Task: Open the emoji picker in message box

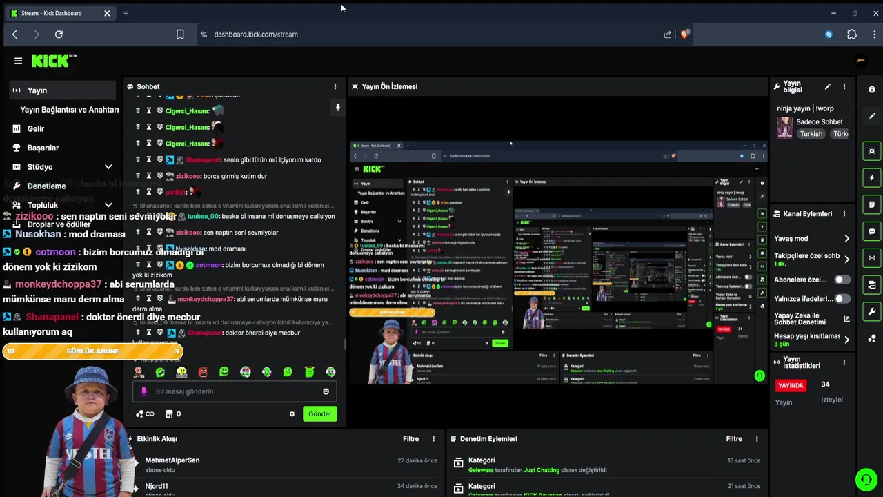Action: (326, 391)
